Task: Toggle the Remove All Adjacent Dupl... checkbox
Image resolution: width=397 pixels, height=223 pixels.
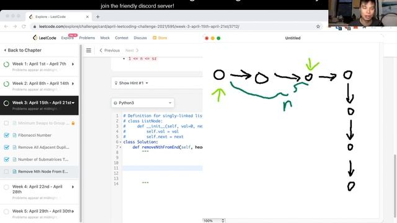Action: tap(6, 147)
